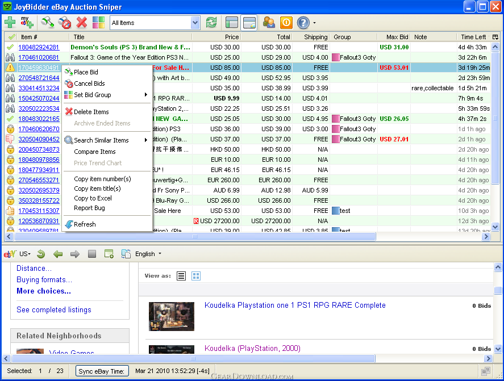
Task: Toggle the list-only layout icon
Action: [x=232, y=23]
